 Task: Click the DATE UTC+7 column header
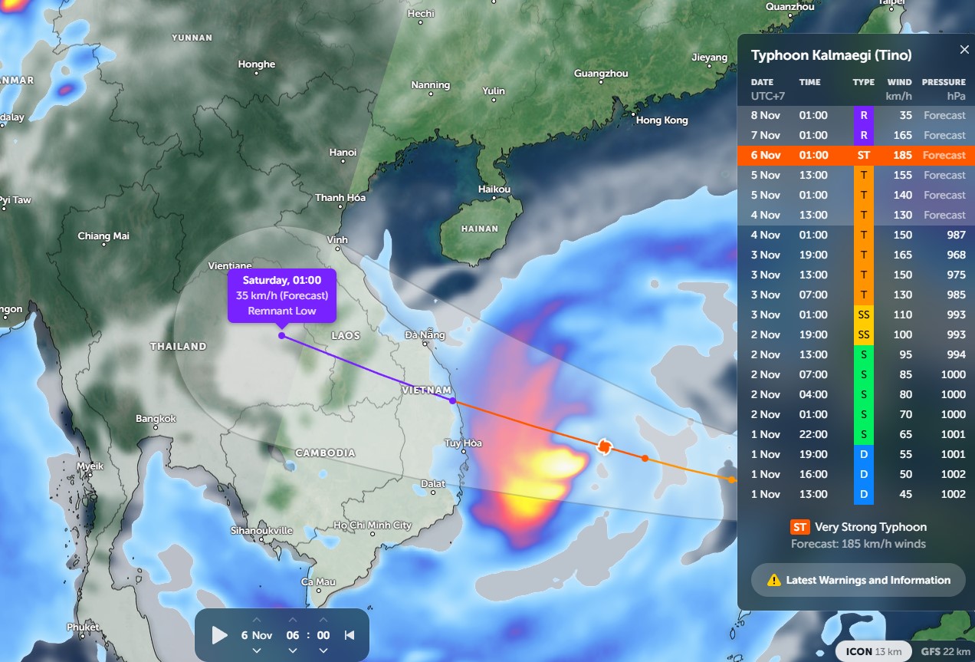[x=767, y=89]
